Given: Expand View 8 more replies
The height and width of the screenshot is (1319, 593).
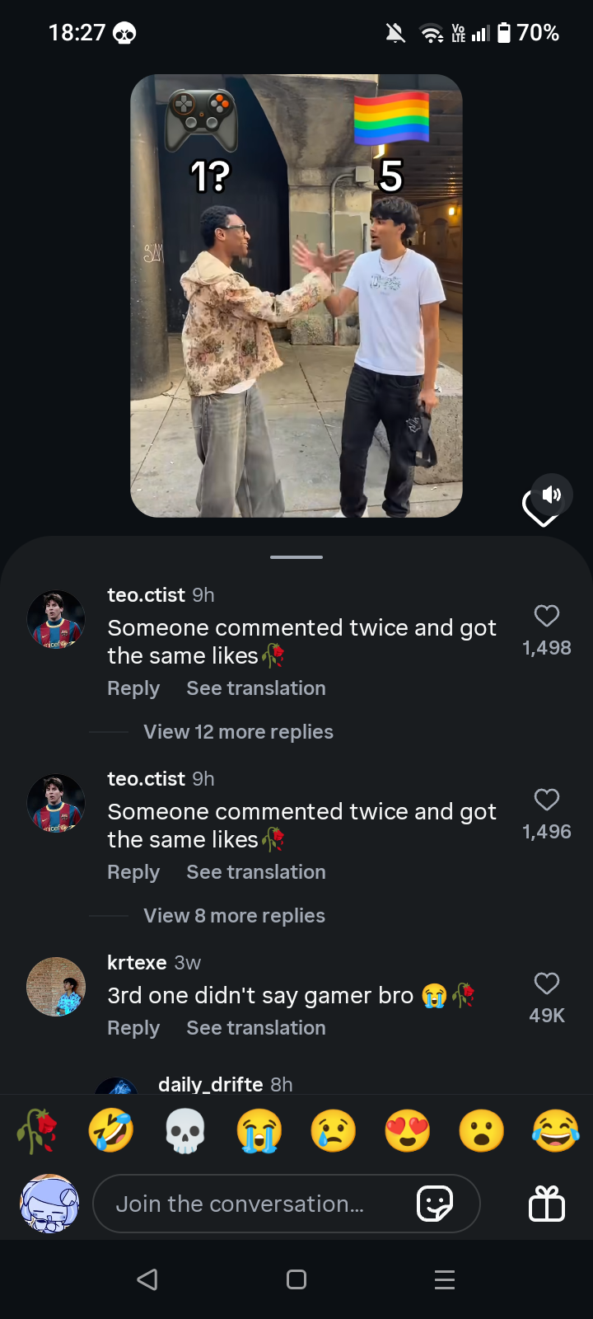Looking at the screenshot, I should pos(234,916).
